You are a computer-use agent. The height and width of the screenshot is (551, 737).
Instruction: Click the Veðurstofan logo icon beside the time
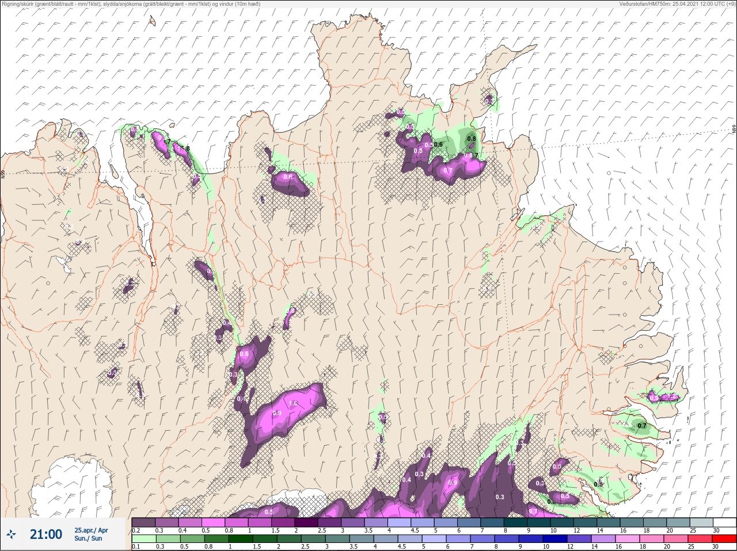point(11,534)
